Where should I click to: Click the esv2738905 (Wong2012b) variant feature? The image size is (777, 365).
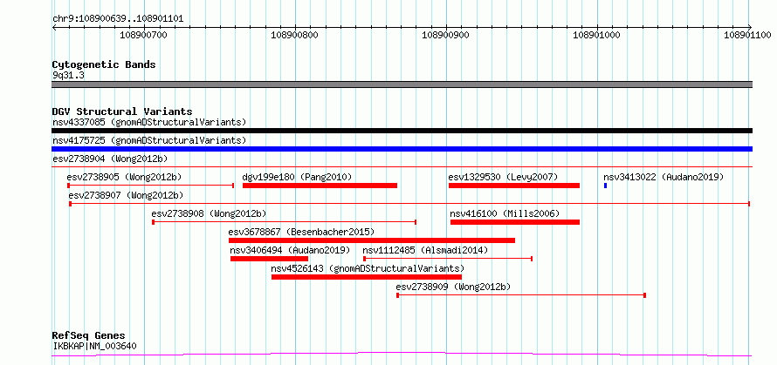(x=151, y=186)
